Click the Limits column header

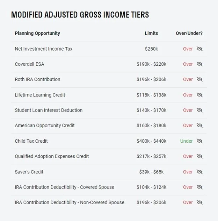coord(151,33)
